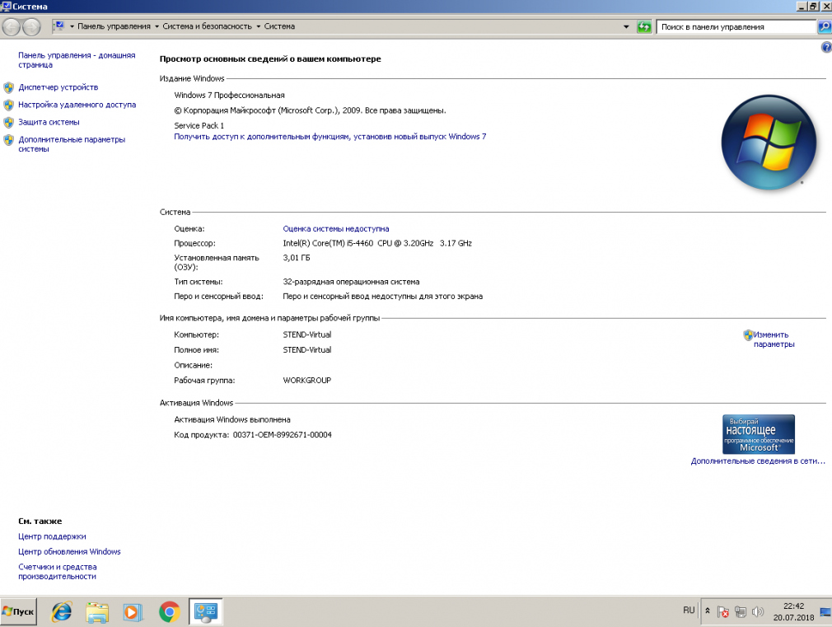The image size is (832, 627).
Task: Show hidden tray icons arrow
Action: click(708, 611)
